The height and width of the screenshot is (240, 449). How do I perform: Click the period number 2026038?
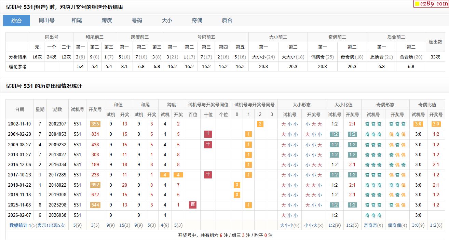coord(57,215)
